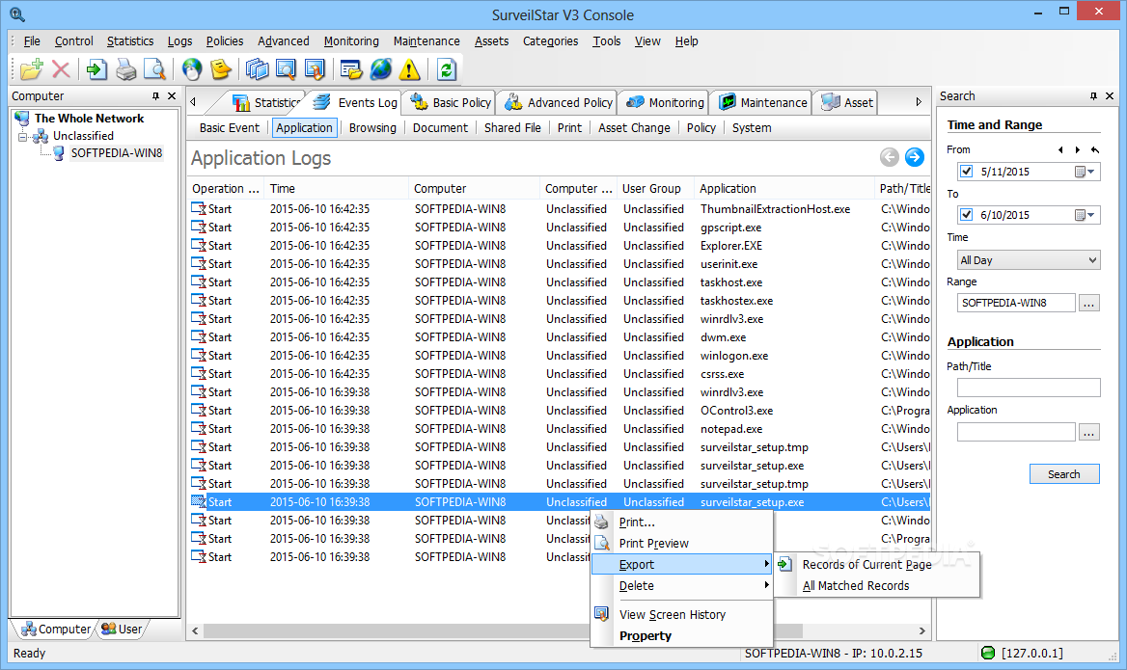The image size is (1127, 670).
Task: Choose All Matched Records export option
Action: pyautogui.click(x=877, y=586)
